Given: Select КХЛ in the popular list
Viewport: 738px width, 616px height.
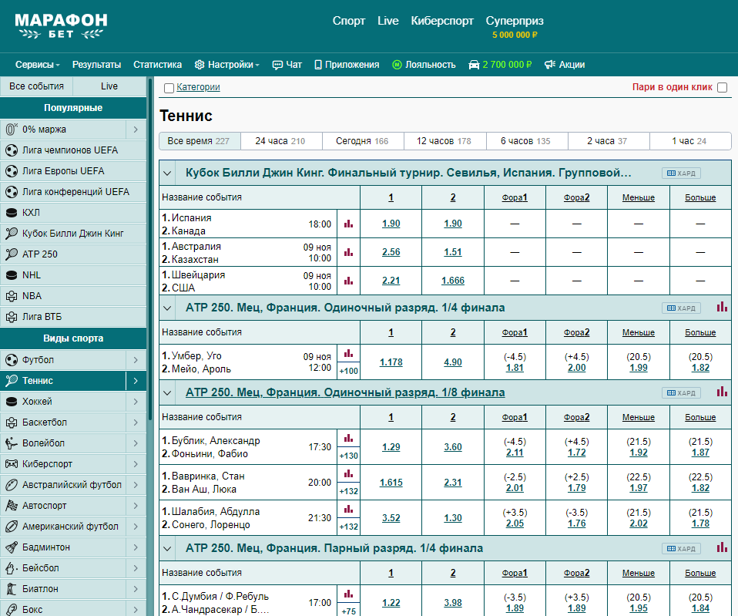Looking at the screenshot, I should pyautogui.click(x=73, y=212).
